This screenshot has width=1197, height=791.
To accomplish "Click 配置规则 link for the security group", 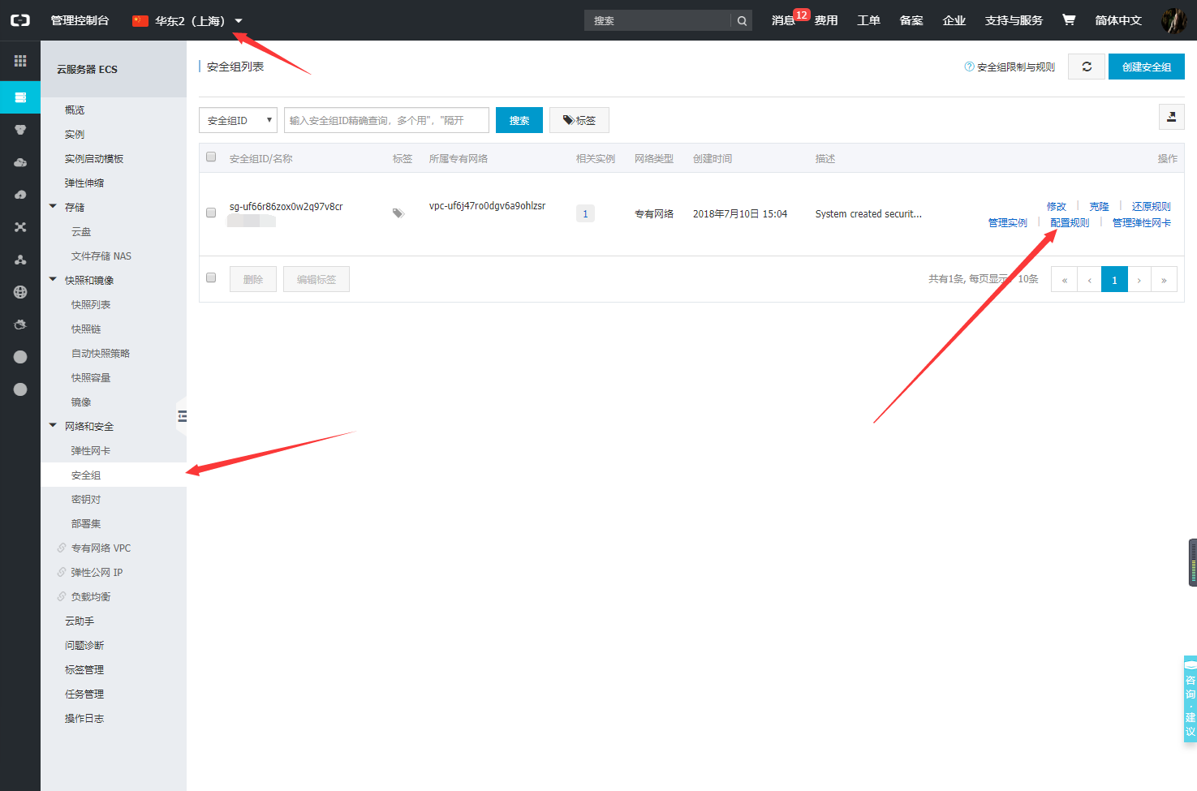I will click(x=1070, y=222).
